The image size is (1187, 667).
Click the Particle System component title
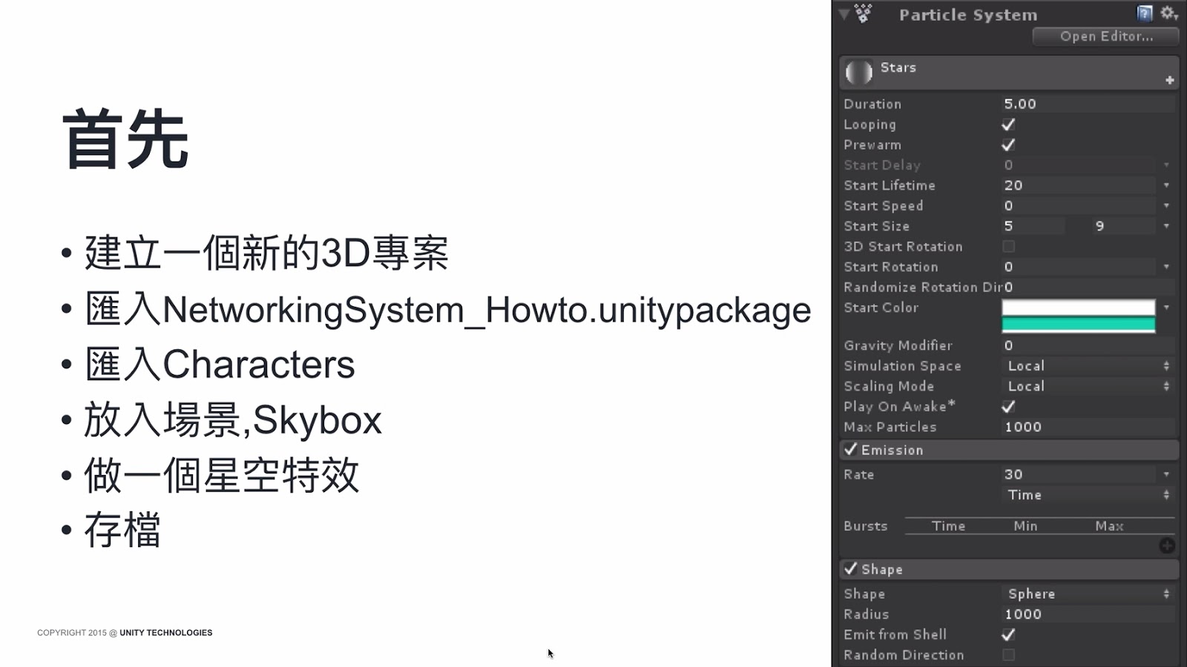(x=968, y=15)
